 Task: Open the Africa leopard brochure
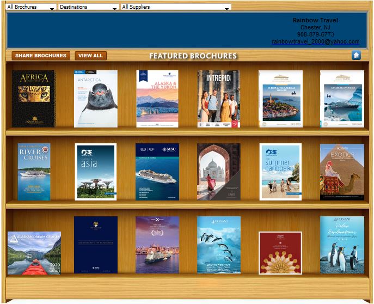[x=34, y=99]
